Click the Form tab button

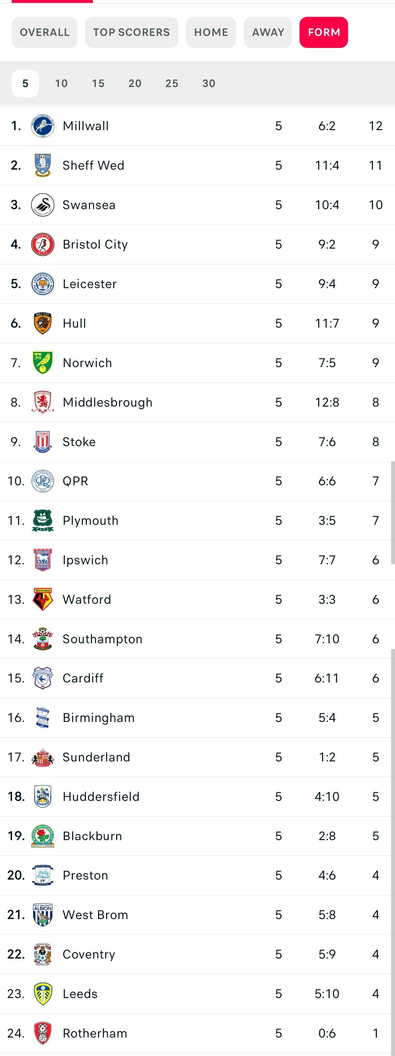click(x=324, y=32)
